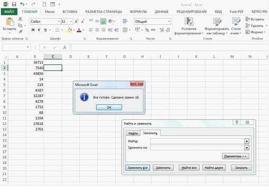Screen dimensions: 269x192
Task: Open font color dropdown arrow
Action: (x=84, y=30)
